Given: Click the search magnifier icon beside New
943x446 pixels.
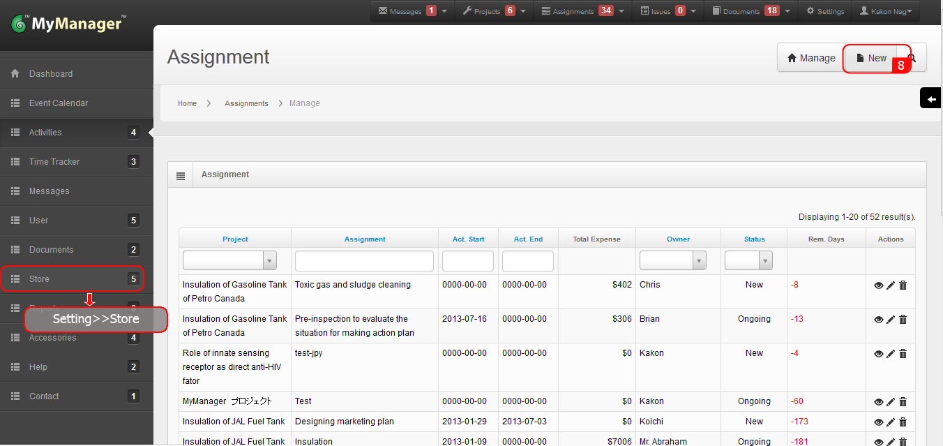Looking at the screenshot, I should point(912,59).
